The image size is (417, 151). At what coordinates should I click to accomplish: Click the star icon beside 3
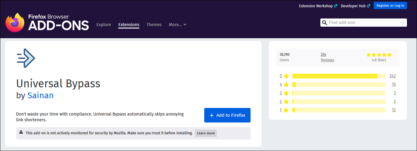tap(286, 93)
